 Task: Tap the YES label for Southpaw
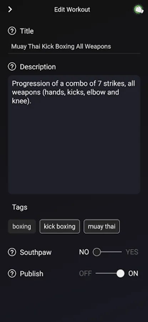[132, 252]
